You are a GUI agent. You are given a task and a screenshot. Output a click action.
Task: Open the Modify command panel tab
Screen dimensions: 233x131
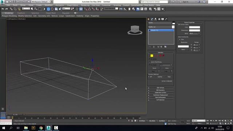click(x=152, y=19)
